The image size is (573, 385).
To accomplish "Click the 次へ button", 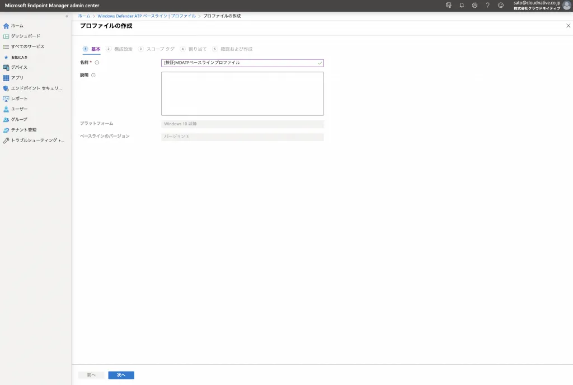I will (121, 375).
